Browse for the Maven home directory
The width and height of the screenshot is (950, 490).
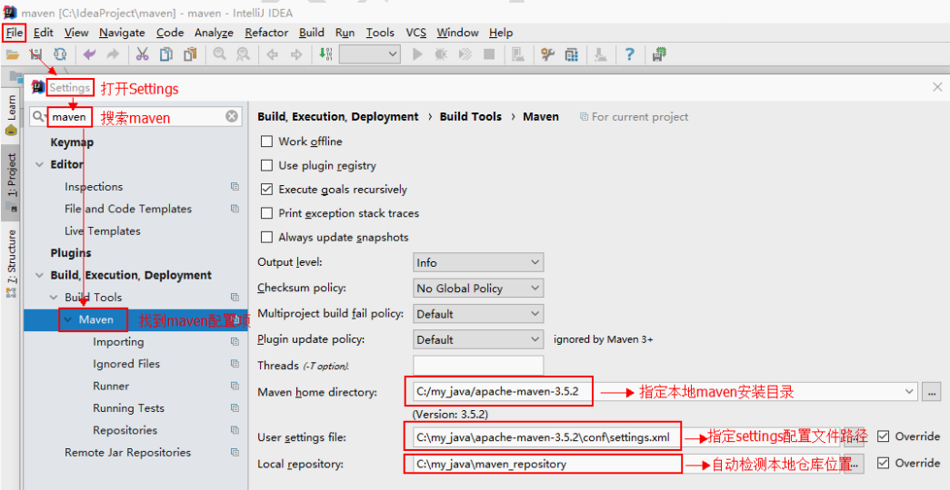[931, 392]
